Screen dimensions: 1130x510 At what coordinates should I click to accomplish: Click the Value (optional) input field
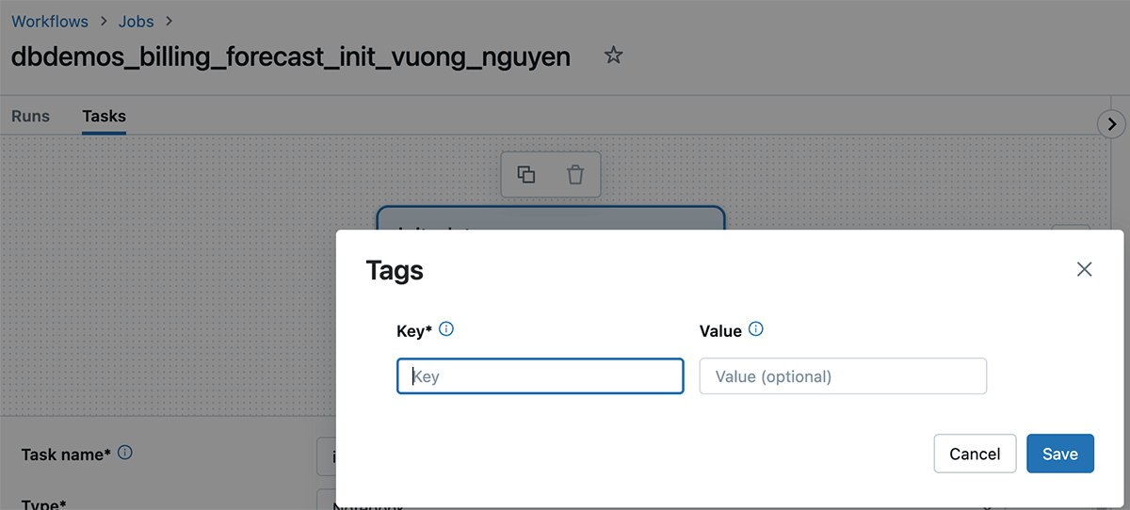coord(843,376)
